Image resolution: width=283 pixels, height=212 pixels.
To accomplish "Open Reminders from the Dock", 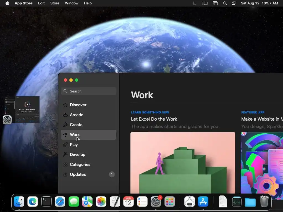I will pyautogui.click(x=142, y=201).
